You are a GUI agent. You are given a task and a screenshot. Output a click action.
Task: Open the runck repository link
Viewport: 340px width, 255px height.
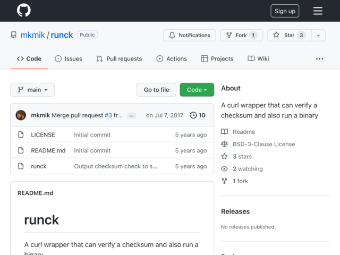pyautogui.click(x=62, y=35)
